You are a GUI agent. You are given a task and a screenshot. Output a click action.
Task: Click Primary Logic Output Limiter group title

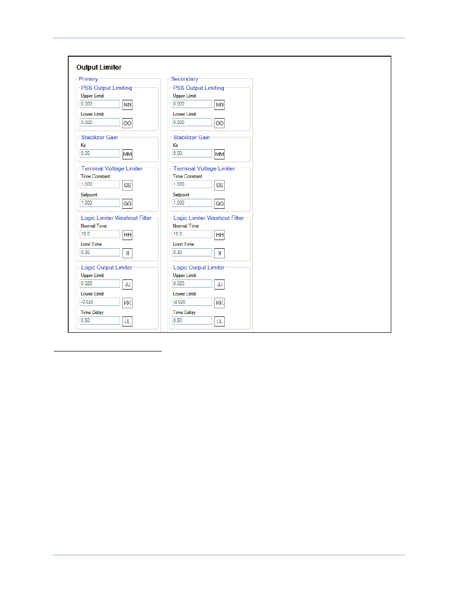point(107,267)
